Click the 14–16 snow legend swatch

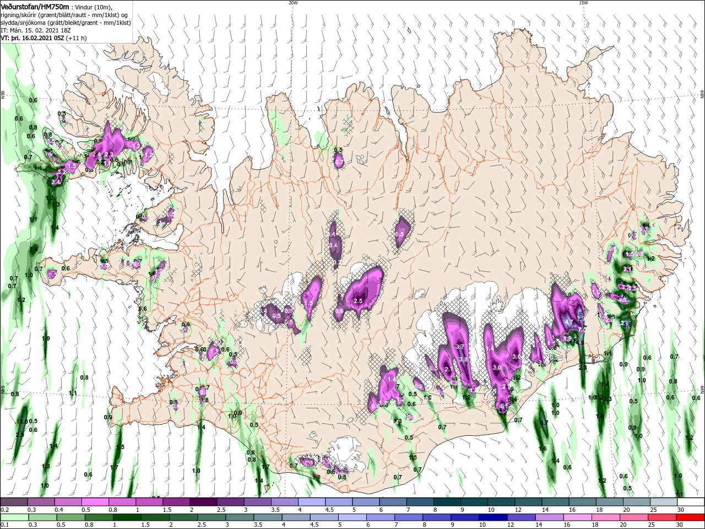point(556,502)
